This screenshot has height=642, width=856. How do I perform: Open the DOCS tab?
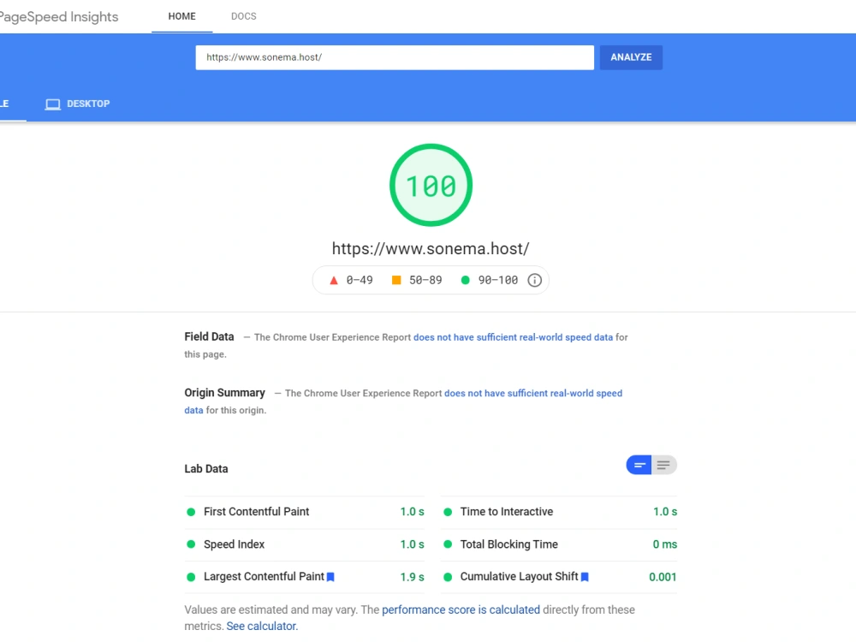[243, 16]
